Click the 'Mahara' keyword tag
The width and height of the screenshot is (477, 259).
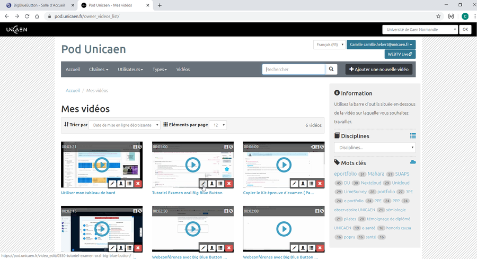coord(376,174)
